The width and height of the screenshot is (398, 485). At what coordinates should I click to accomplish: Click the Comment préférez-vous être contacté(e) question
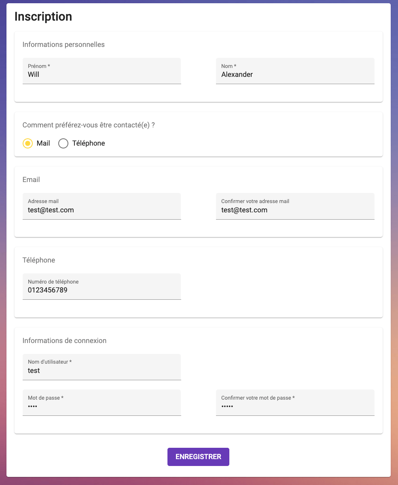89,125
